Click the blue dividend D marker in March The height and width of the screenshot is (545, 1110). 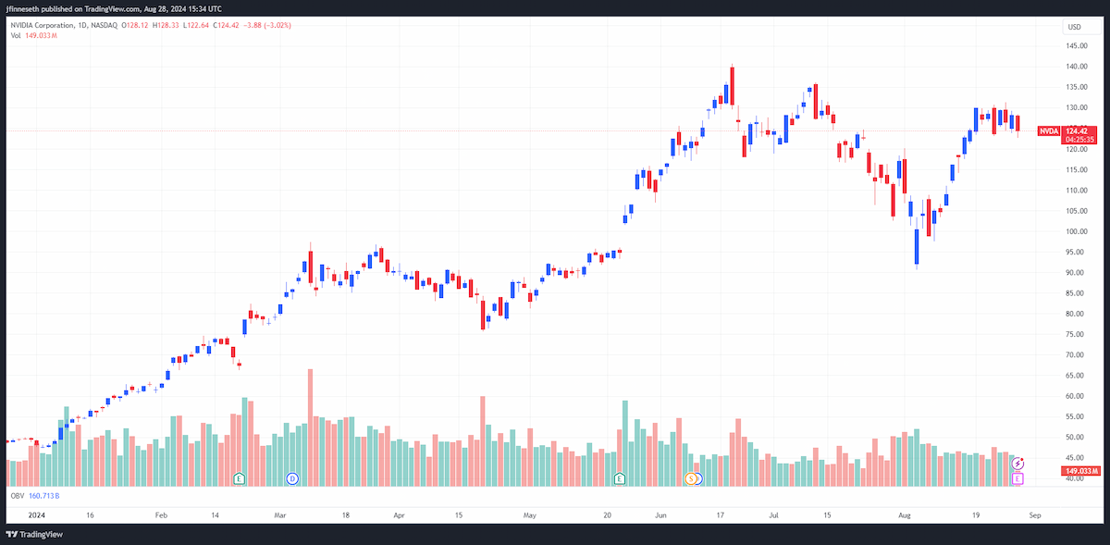click(292, 478)
